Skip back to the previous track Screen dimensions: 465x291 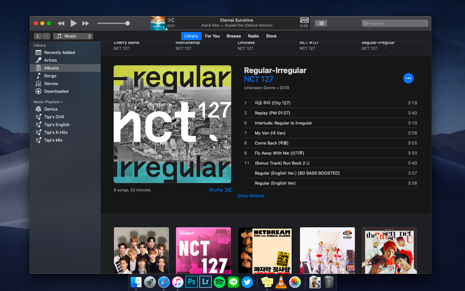tap(61, 23)
